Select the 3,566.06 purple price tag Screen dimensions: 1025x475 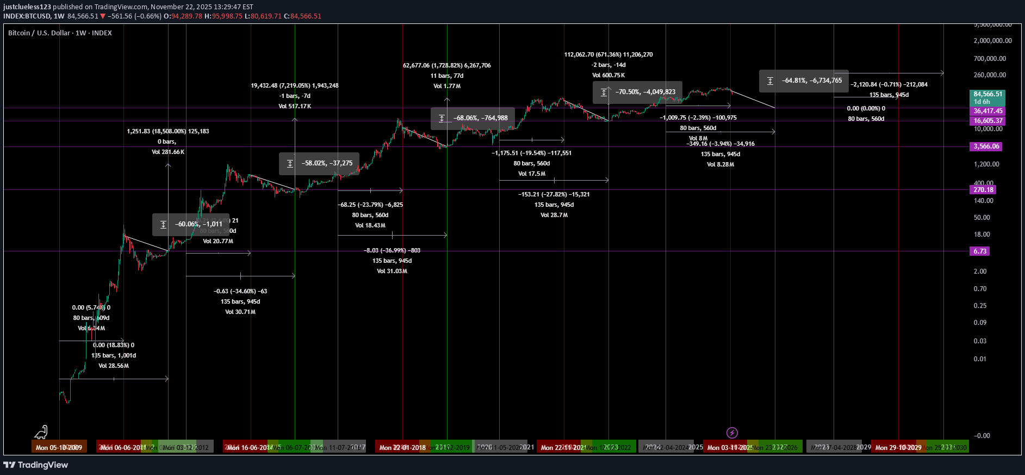986,146
